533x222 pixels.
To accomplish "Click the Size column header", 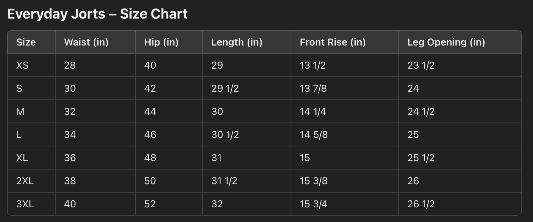I will 26,42.
